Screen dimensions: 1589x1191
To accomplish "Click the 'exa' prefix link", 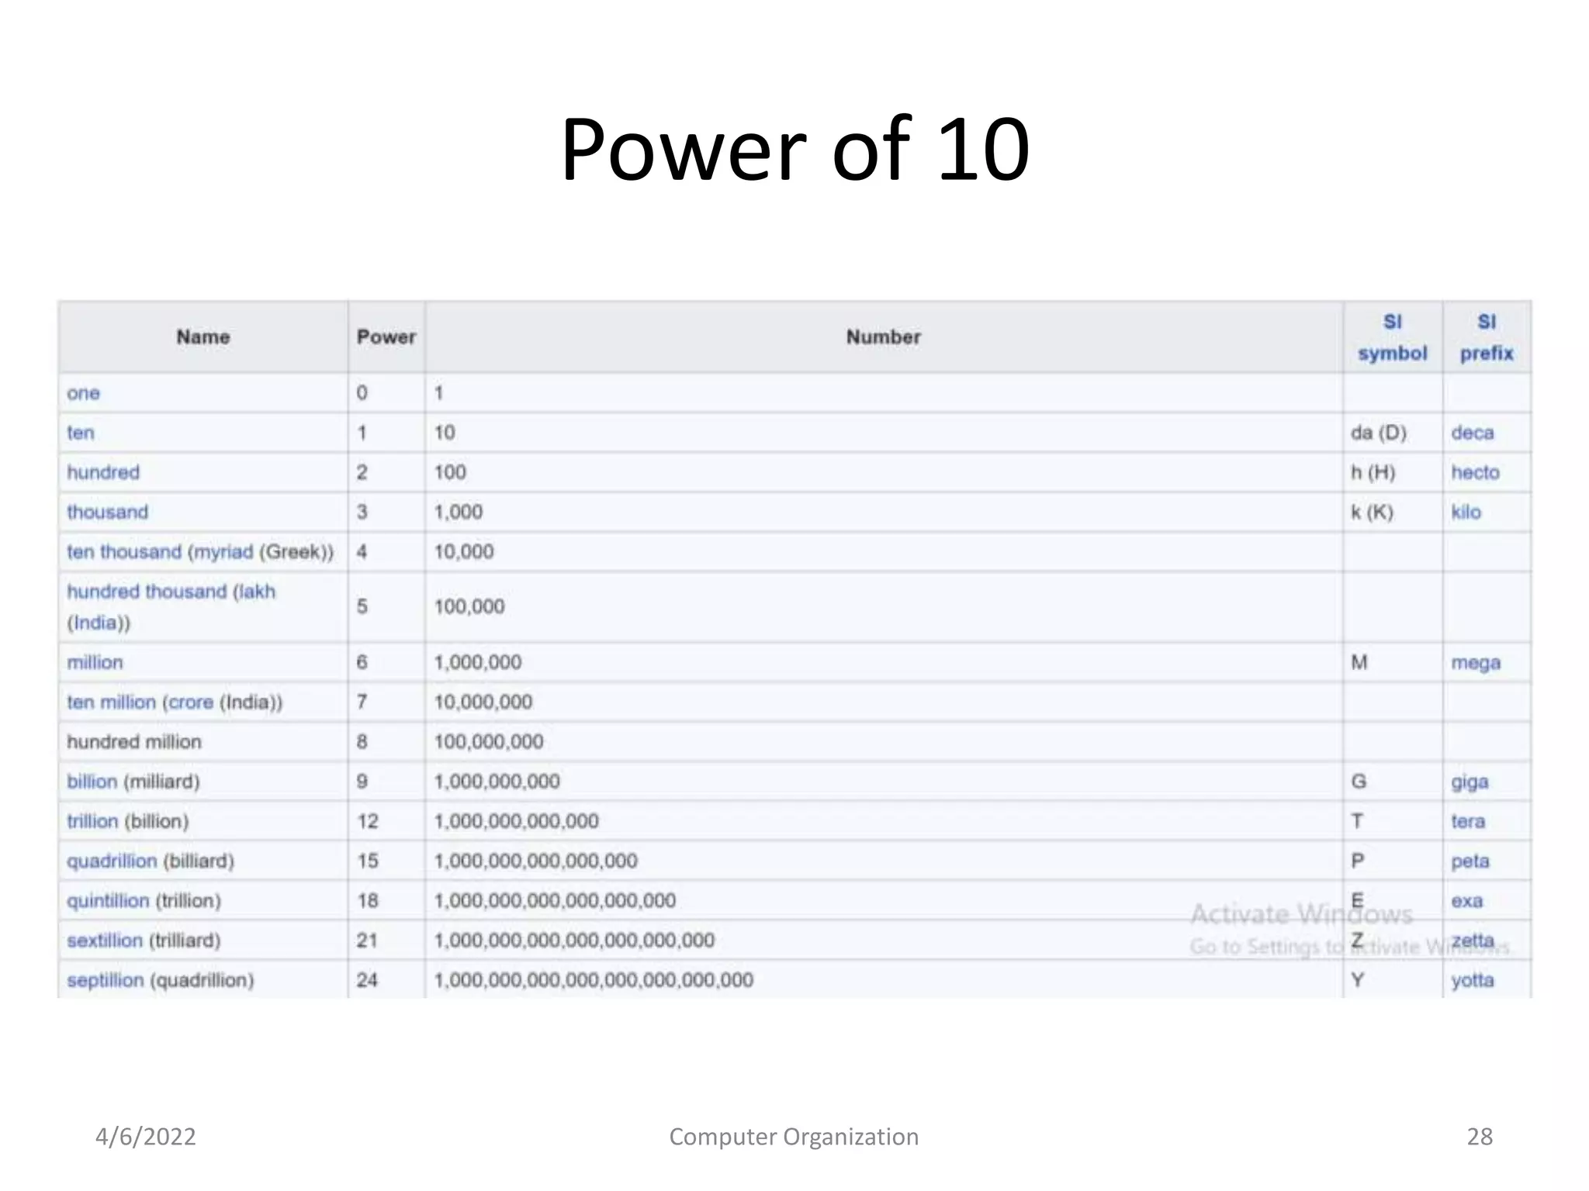I will pyautogui.click(x=1467, y=901).
